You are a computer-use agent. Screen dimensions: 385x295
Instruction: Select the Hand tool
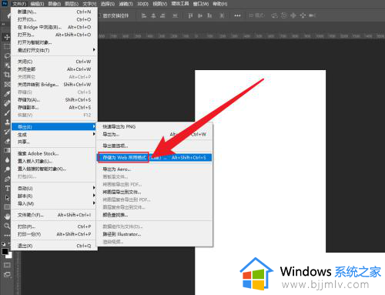[7, 216]
